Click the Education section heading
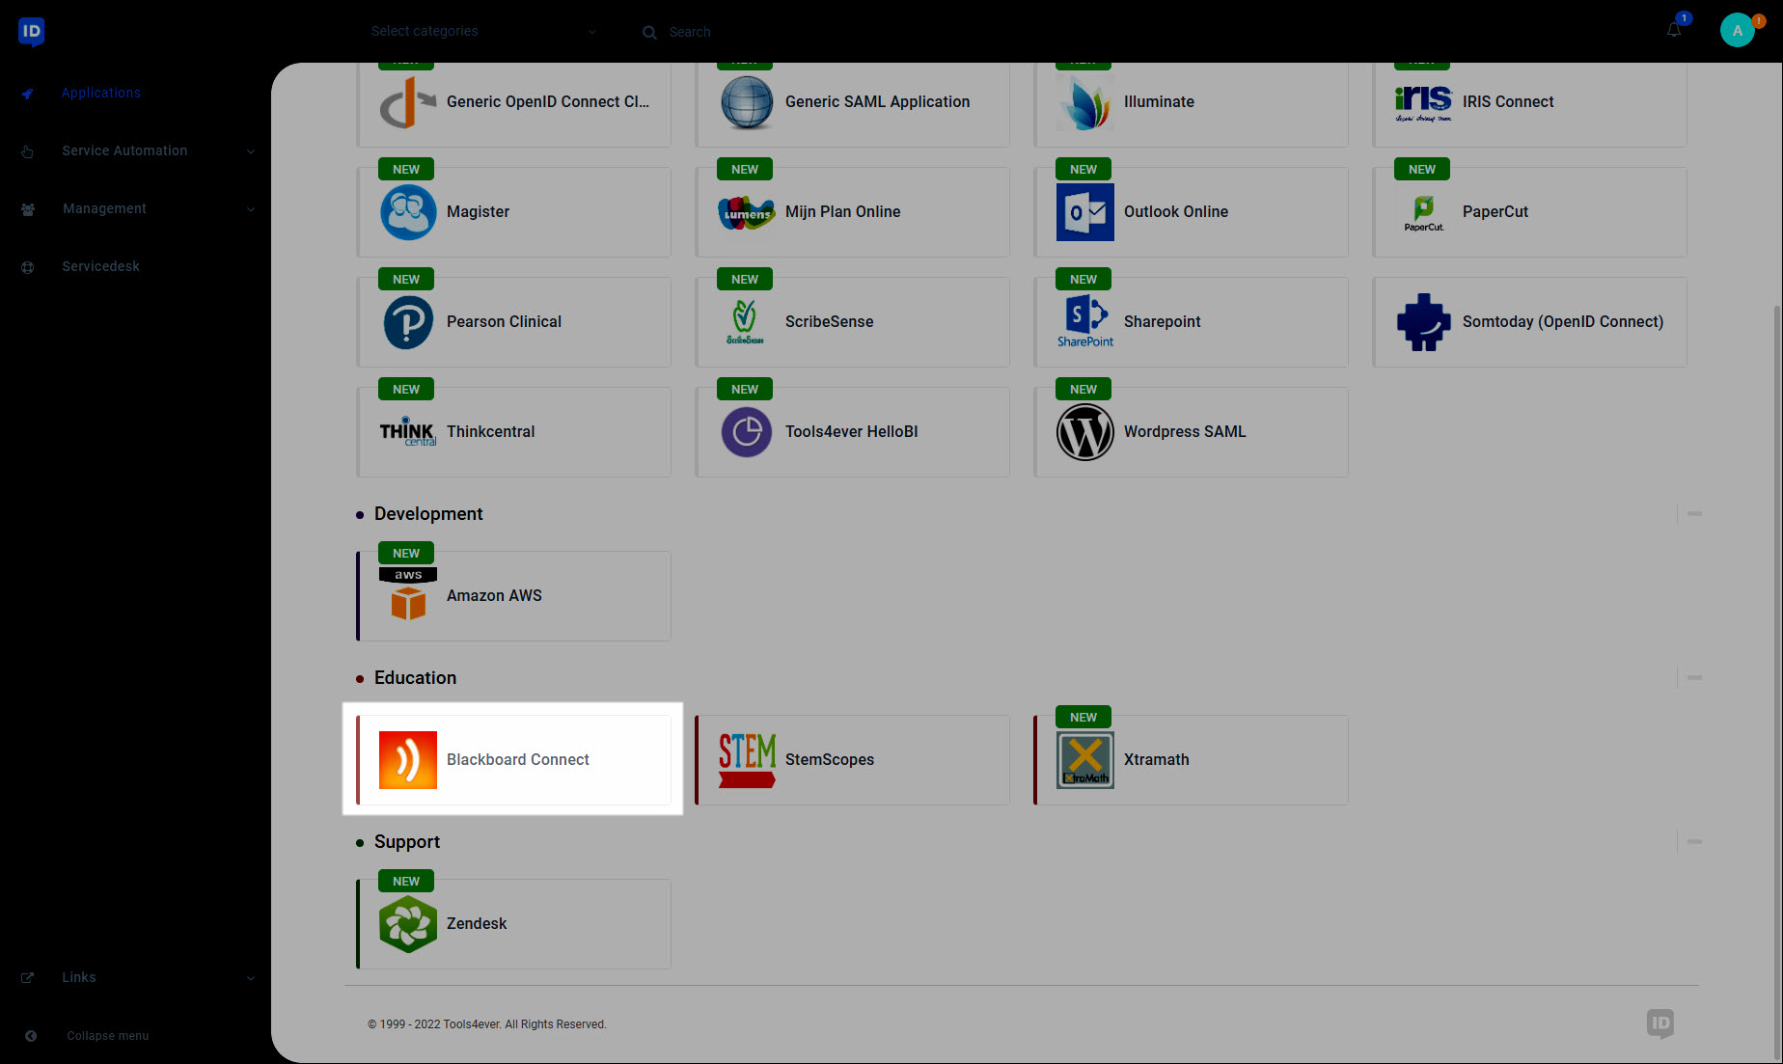 click(415, 678)
